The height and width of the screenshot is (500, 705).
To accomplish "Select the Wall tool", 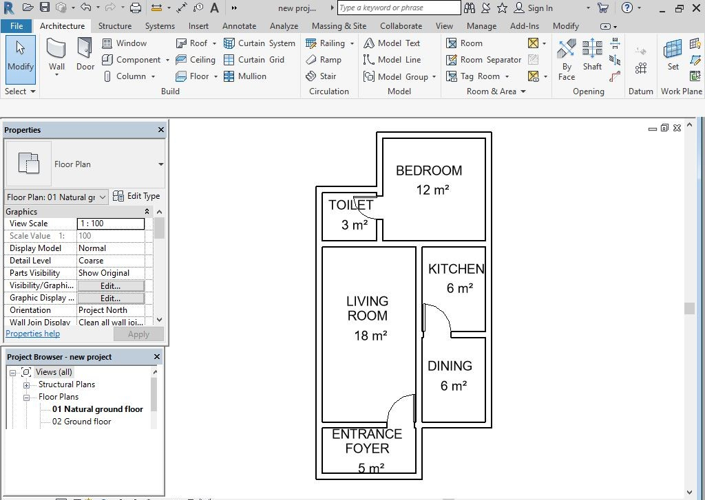I will pyautogui.click(x=56, y=52).
